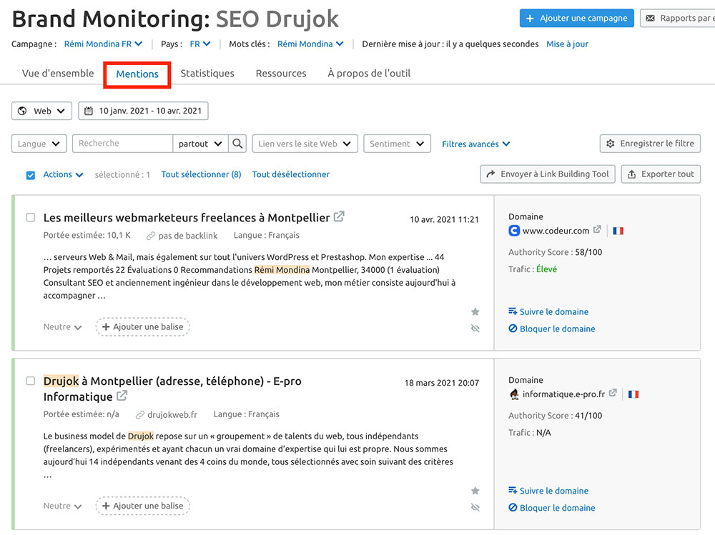This screenshot has height=535, width=715.
Task: Follow the codeur.com domain
Action: tap(548, 311)
